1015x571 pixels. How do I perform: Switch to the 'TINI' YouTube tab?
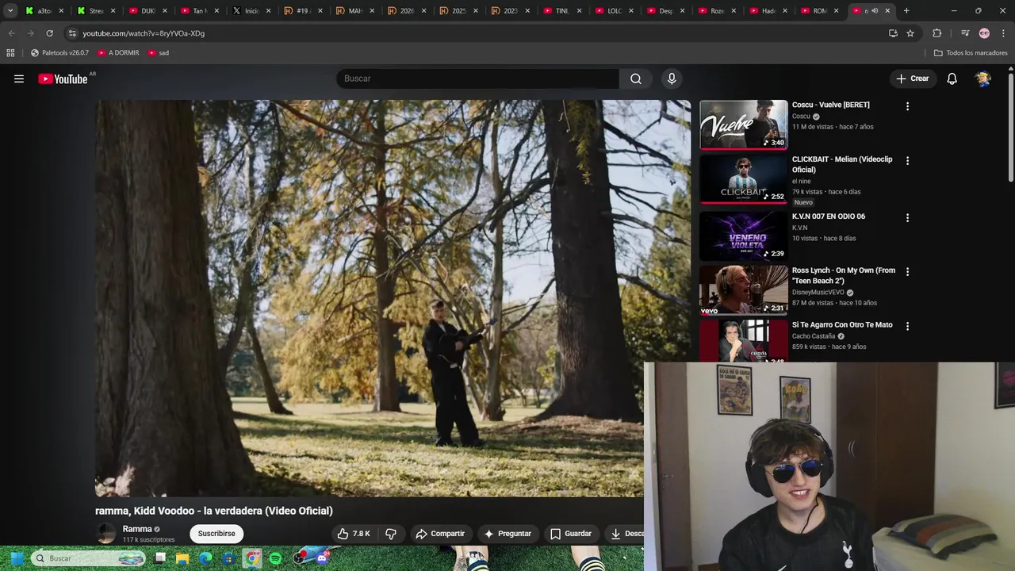click(x=561, y=11)
